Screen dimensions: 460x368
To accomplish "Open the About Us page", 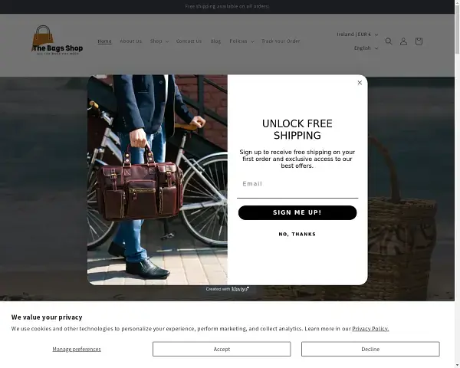I will (x=130, y=41).
